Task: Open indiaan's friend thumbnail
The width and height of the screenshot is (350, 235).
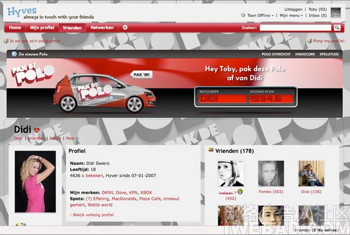Action: click(231, 173)
